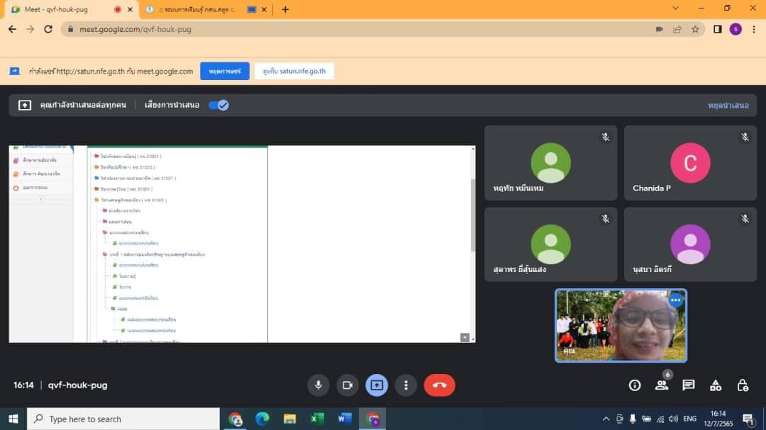
Task: Open a new browser tab
Action: point(285,9)
